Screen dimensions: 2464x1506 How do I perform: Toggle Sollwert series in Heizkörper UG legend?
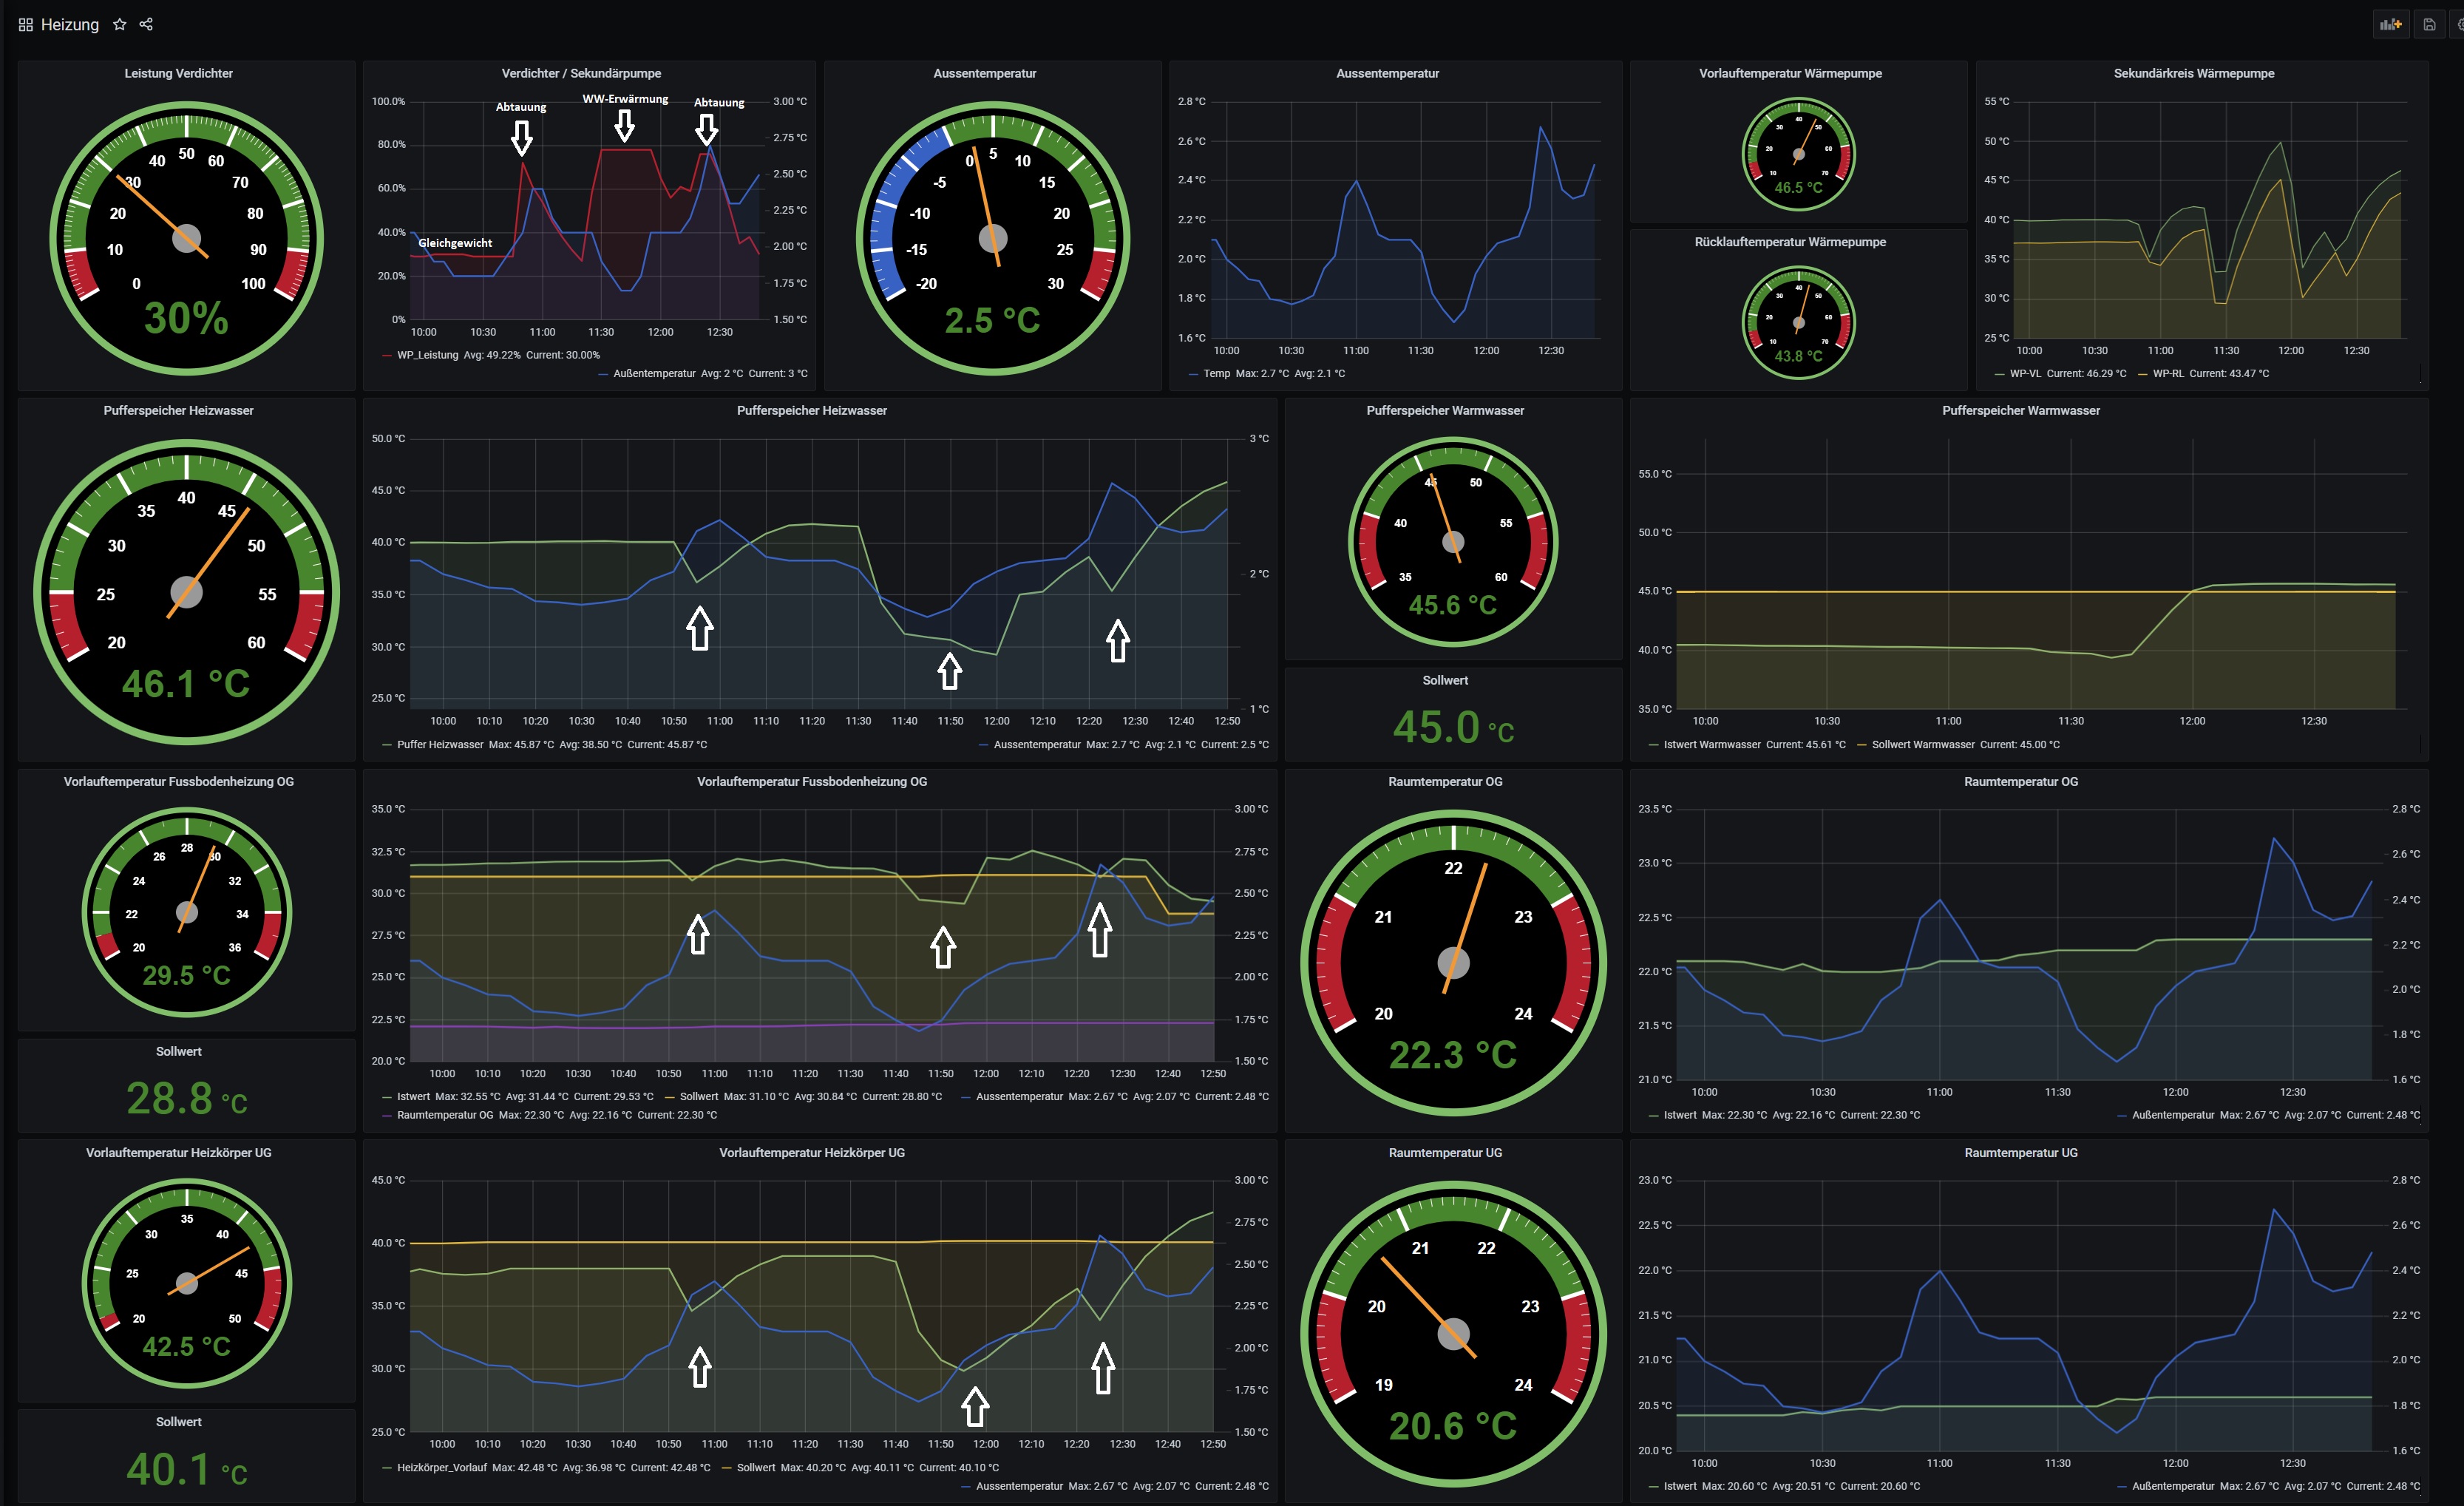coord(756,1467)
